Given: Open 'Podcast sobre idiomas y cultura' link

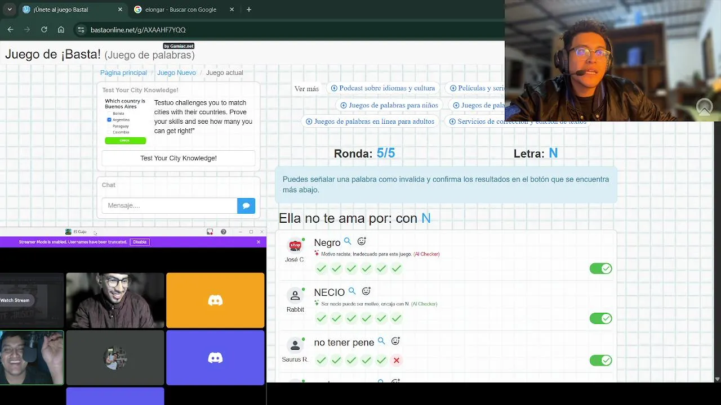Looking at the screenshot, I should pos(383,88).
